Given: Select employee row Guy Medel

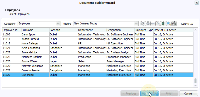Looking at the screenshot, I should [98, 75].
